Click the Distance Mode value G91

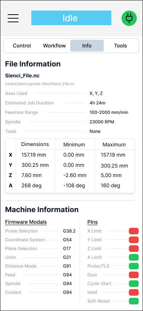(67, 266)
